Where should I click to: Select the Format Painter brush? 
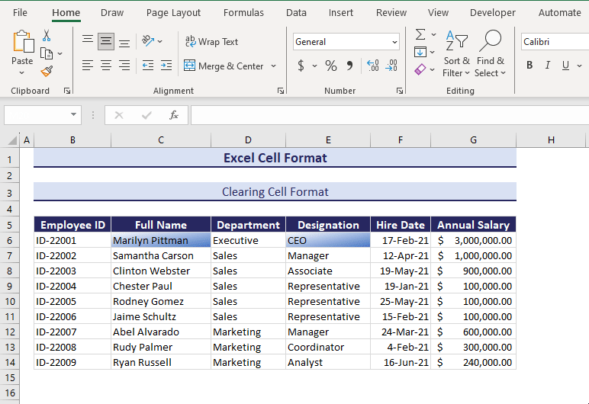[47, 71]
